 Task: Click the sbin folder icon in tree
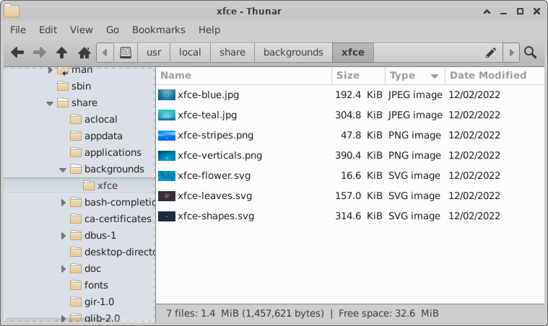[x=63, y=87]
